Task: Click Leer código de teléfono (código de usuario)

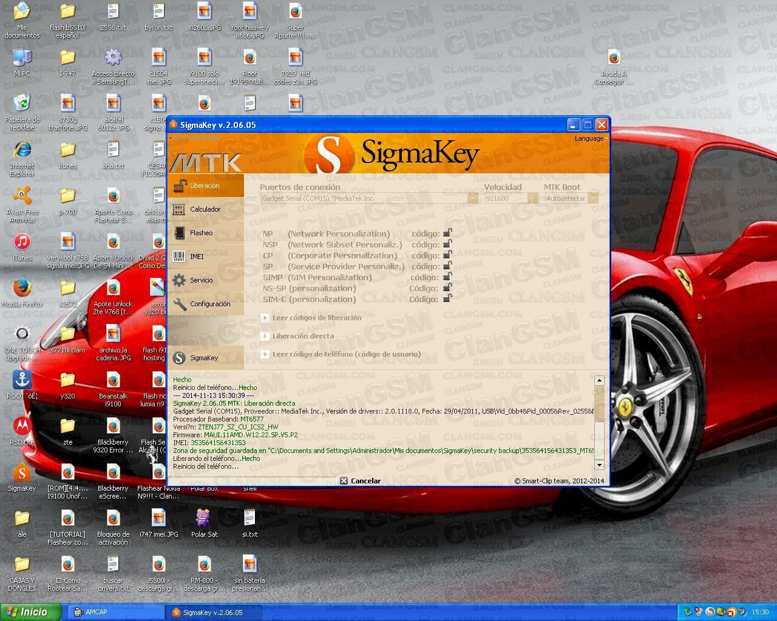Action: click(x=341, y=354)
